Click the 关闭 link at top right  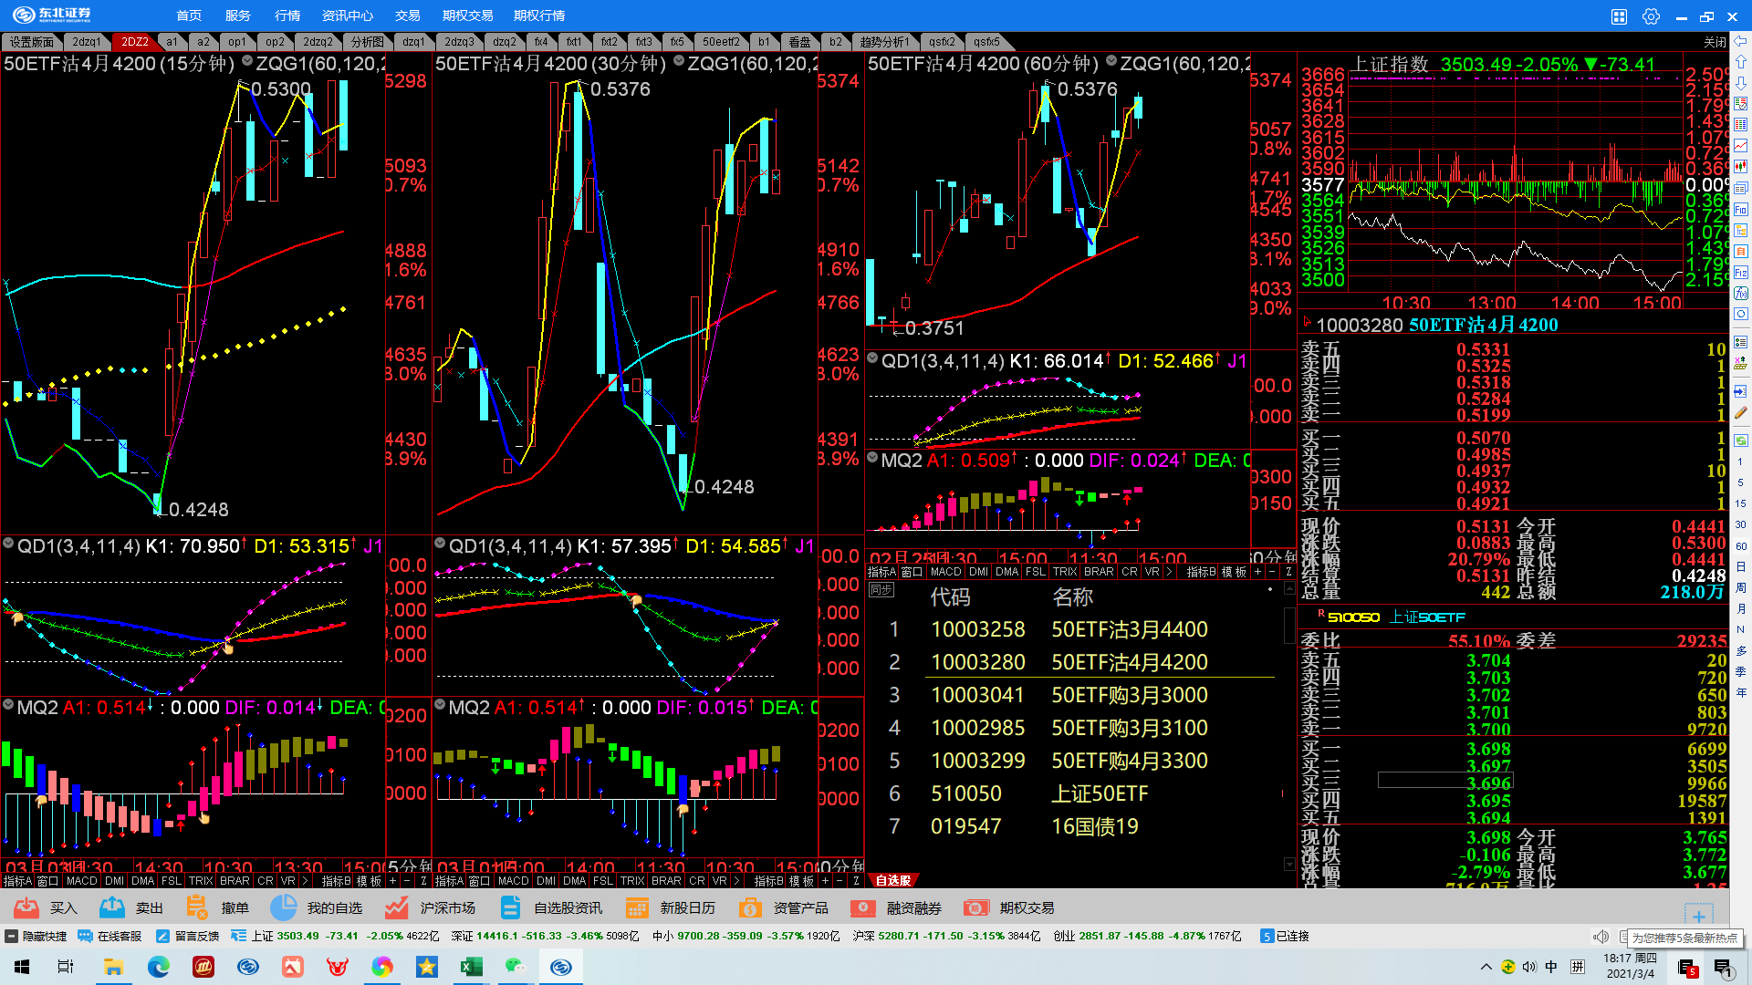click(x=1715, y=42)
